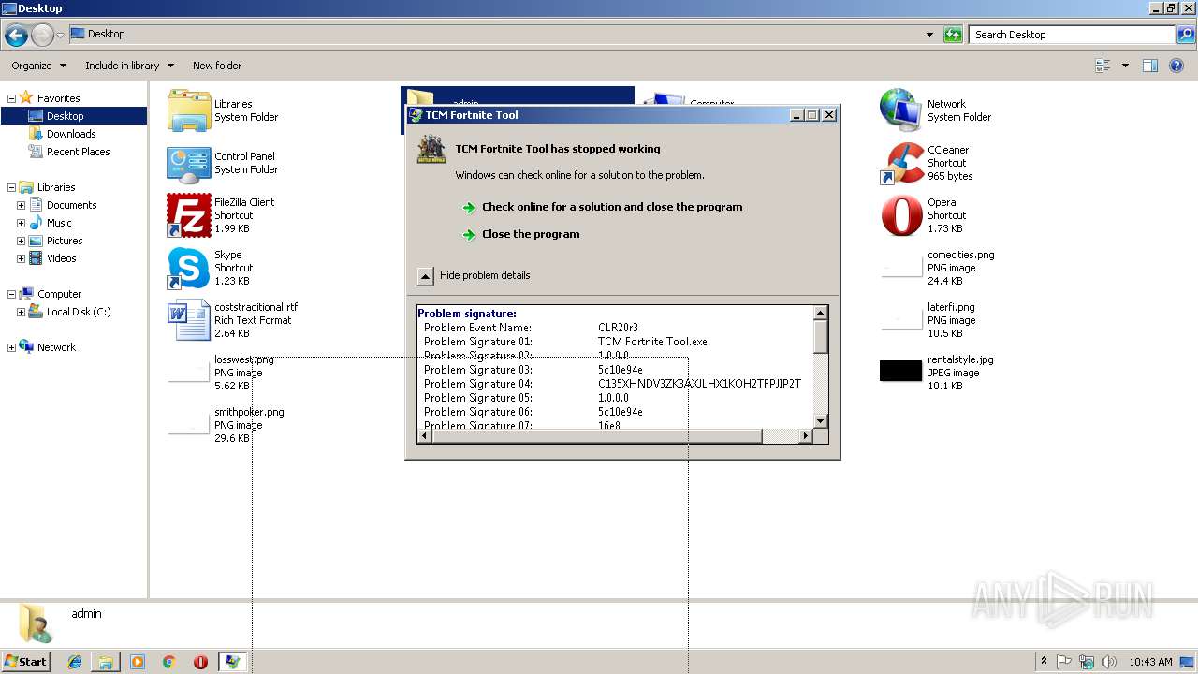Select the Skype shortcut icon
Image resolution: width=1198 pixels, height=674 pixels.
(x=189, y=268)
